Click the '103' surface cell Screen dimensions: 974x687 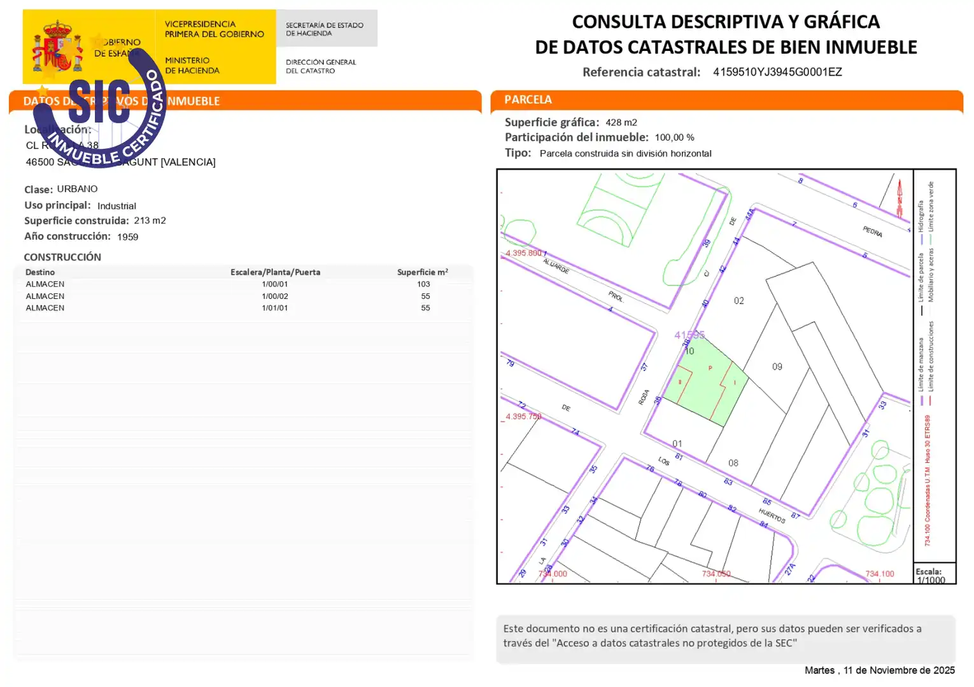pyautogui.click(x=423, y=284)
